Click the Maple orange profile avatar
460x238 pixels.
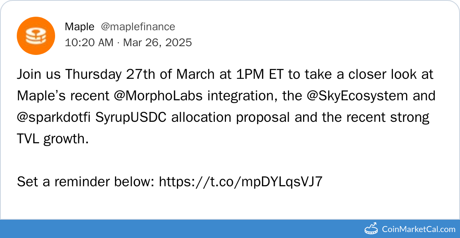(x=36, y=35)
